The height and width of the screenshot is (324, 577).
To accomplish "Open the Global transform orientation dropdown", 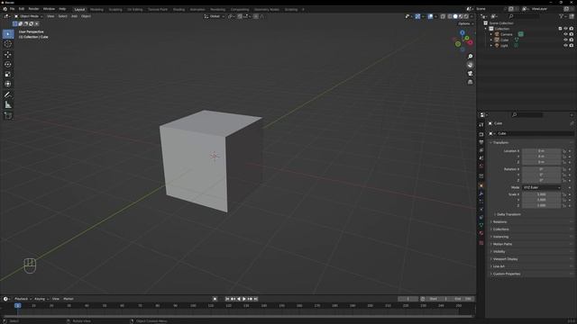I will point(215,16).
